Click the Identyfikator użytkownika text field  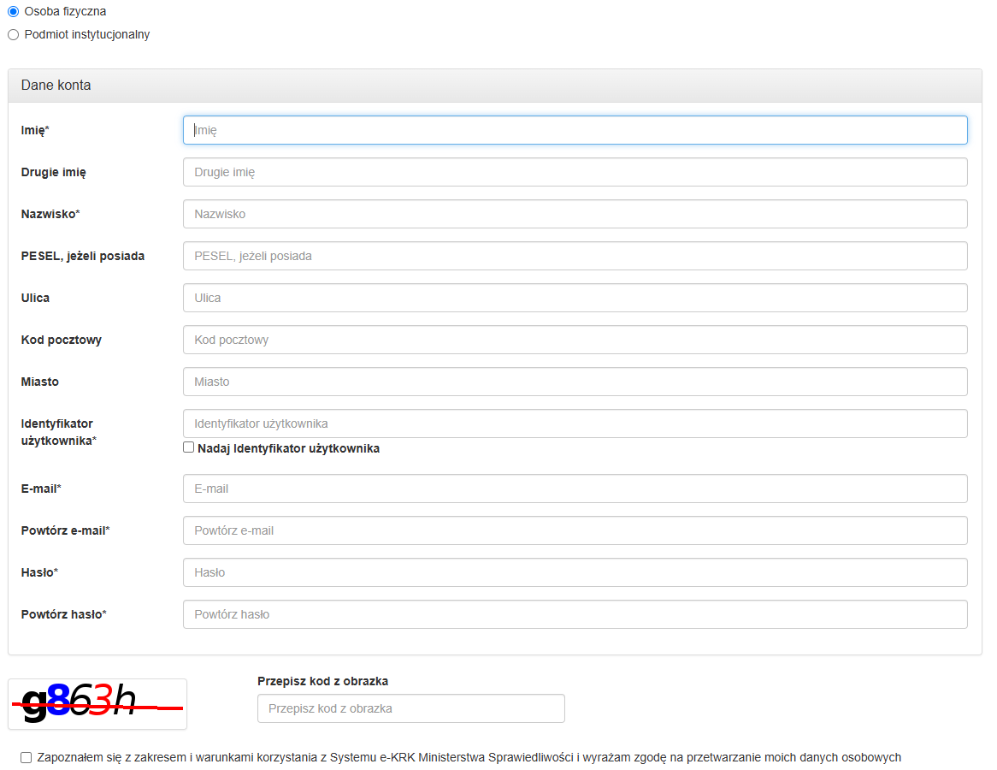tap(575, 423)
